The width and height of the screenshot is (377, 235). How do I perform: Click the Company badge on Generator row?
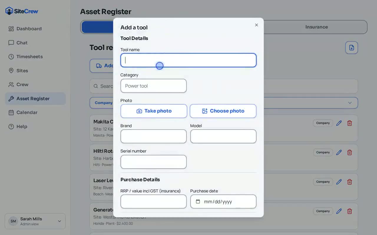pyautogui.click(x=323, y=211)
